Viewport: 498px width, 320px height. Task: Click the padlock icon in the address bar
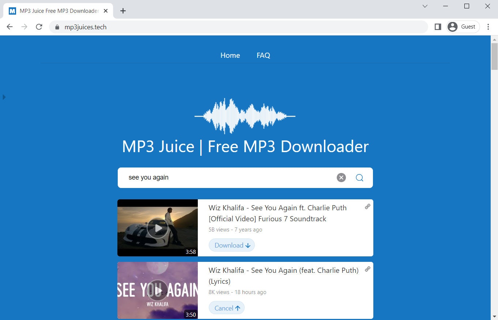click(x=57, y=27)
